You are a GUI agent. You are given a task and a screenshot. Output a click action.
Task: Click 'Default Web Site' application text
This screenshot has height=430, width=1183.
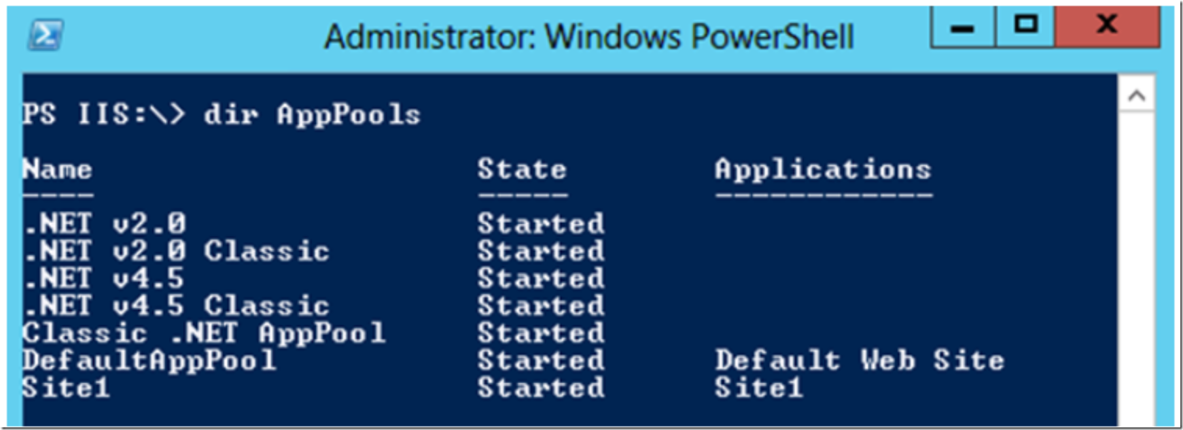(859, 361)
